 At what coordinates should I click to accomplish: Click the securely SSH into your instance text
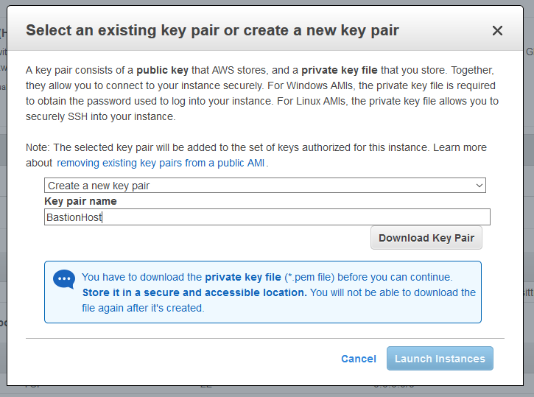point(101,116)
